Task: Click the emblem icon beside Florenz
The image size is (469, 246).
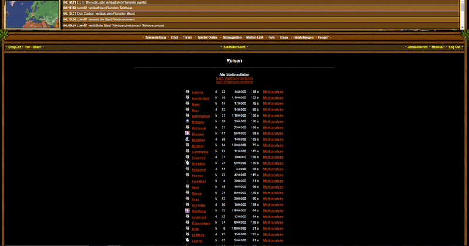Action: coord(188,175)
